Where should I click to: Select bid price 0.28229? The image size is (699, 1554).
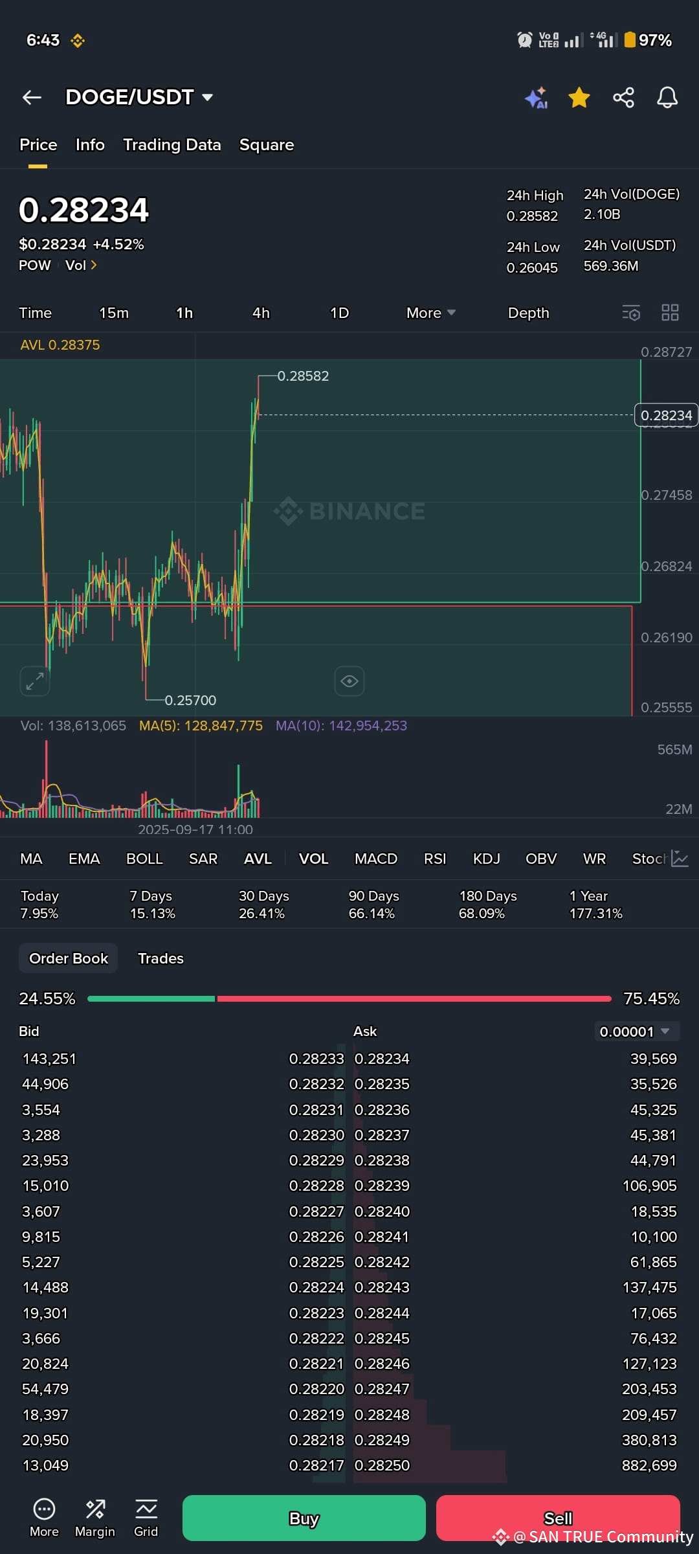(316, 1160)
